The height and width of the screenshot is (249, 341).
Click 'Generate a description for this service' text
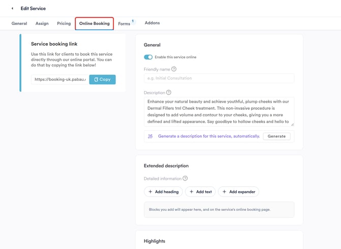point(209,136)
